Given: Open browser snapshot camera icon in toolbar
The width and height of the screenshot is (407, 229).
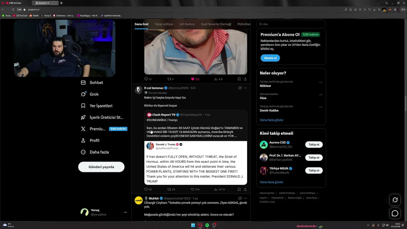Looking at the screenshot, I should point(355,10).
